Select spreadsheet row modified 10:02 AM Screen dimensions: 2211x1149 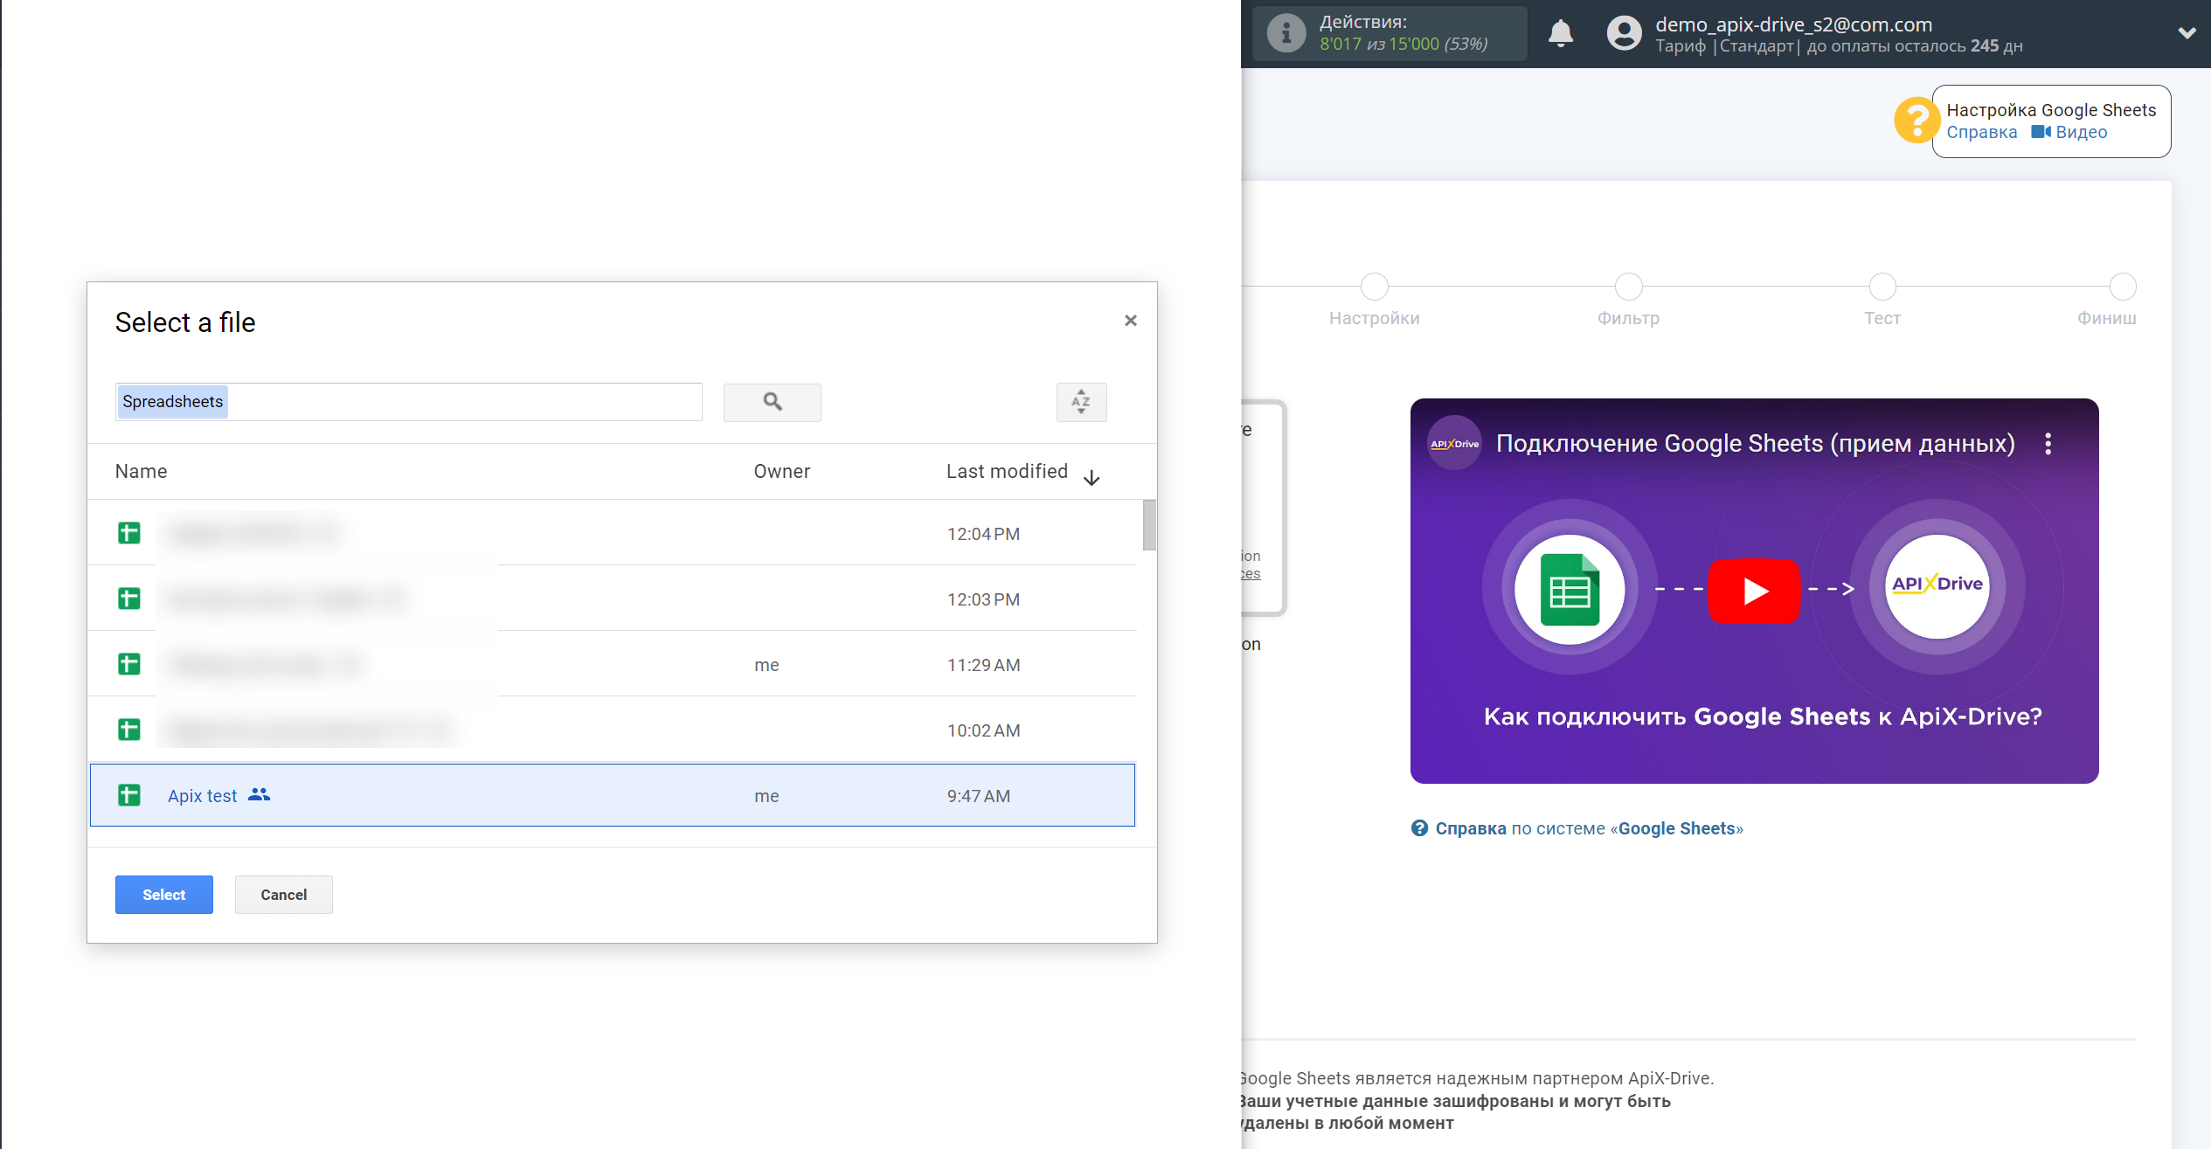click(612, 730)
